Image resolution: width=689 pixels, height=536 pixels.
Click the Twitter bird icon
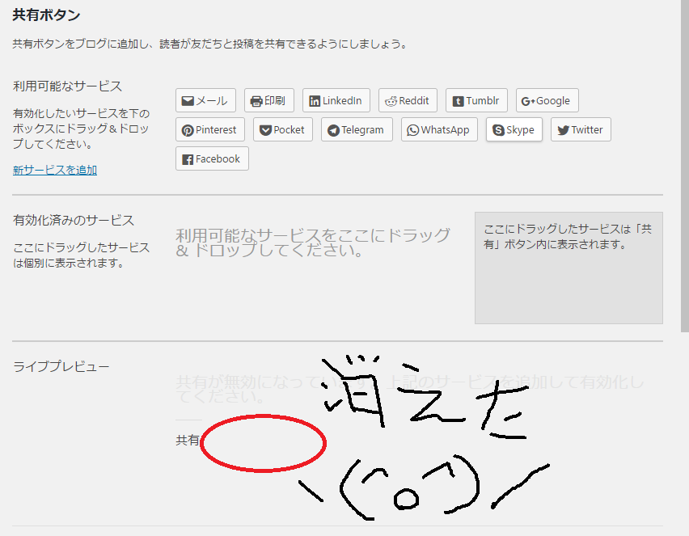point(563,130)
